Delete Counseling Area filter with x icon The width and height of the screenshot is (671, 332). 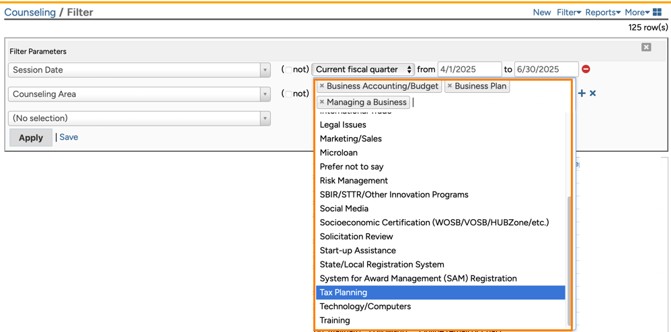point(593,93)
